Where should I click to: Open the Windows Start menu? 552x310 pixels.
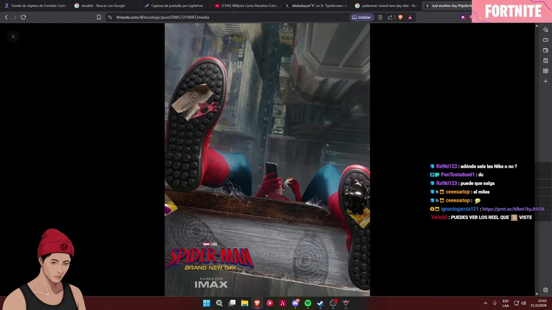[x=207, y=303]
